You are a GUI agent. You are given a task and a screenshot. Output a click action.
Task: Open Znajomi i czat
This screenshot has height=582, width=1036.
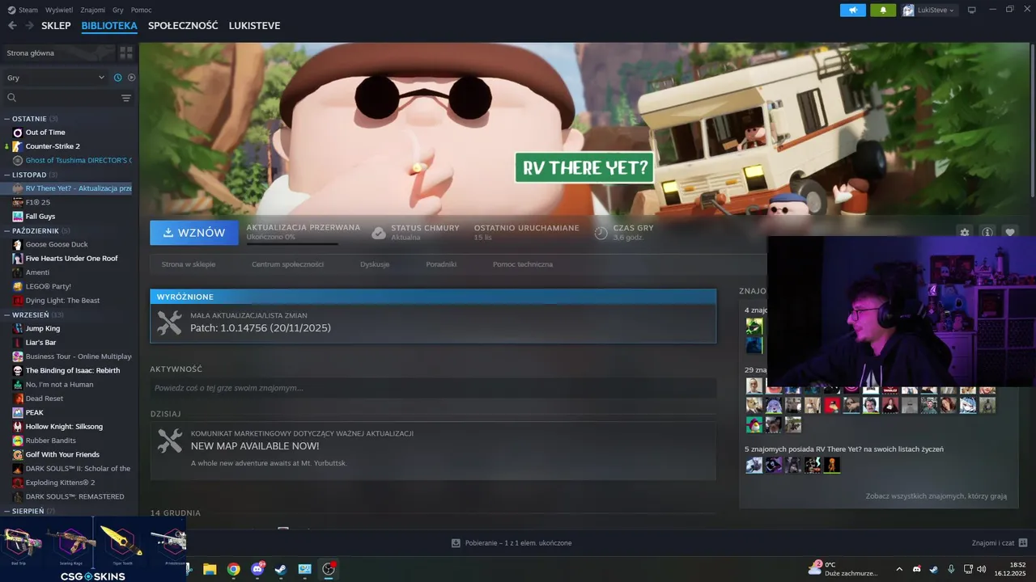point(1000,542)
